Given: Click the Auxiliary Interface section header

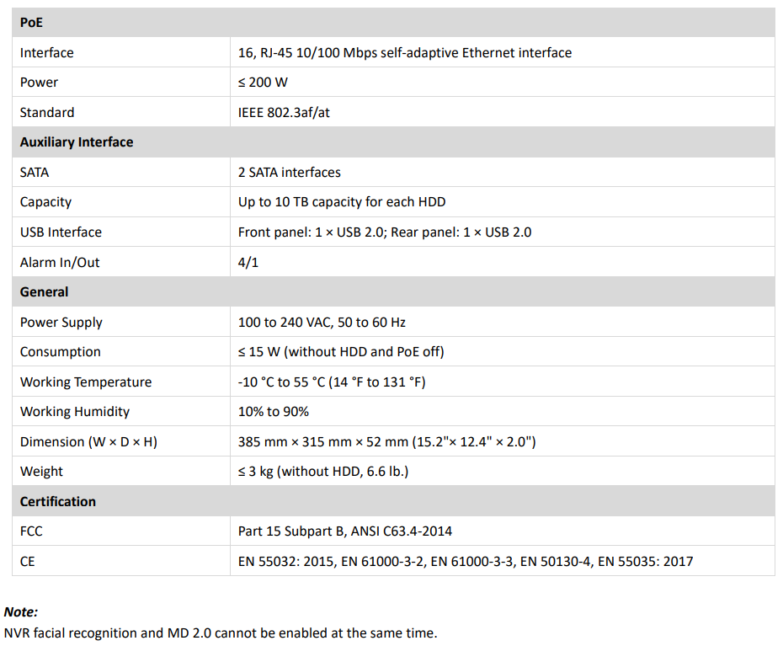Looking at the screenshot, I should click(x=77, y=142).
